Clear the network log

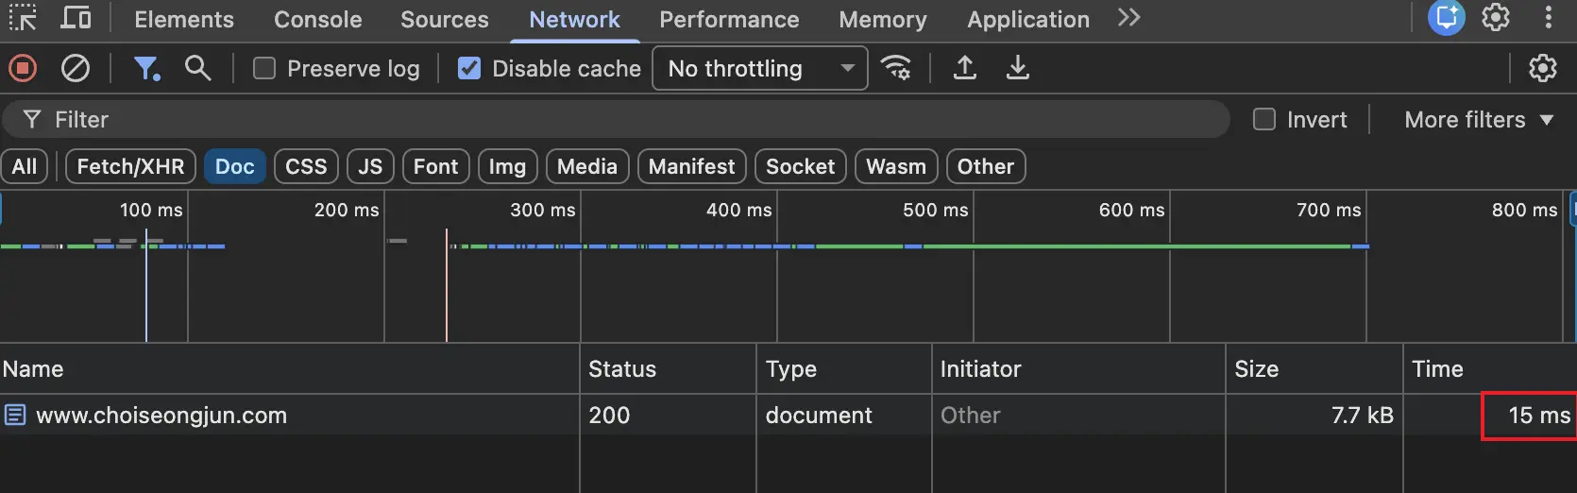click(76, 68)
